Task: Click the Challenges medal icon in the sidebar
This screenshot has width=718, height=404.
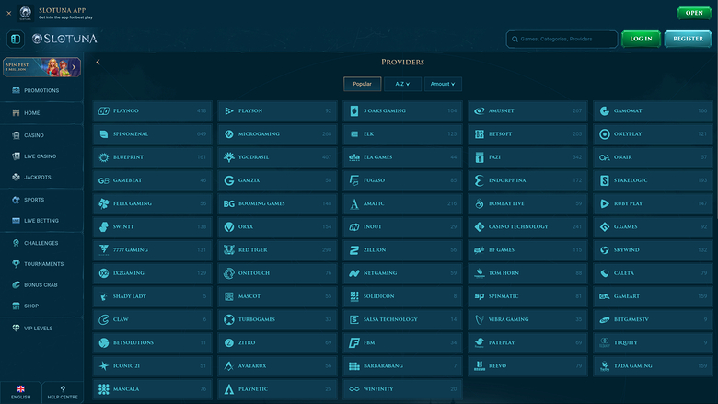Action: tap(16, 243)
